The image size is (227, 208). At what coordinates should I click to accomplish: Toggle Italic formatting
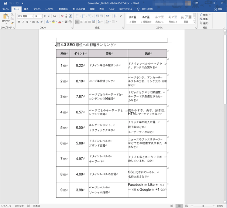[23, 22]
